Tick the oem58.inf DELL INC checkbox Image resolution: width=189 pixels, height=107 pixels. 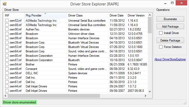coord(7,73)
